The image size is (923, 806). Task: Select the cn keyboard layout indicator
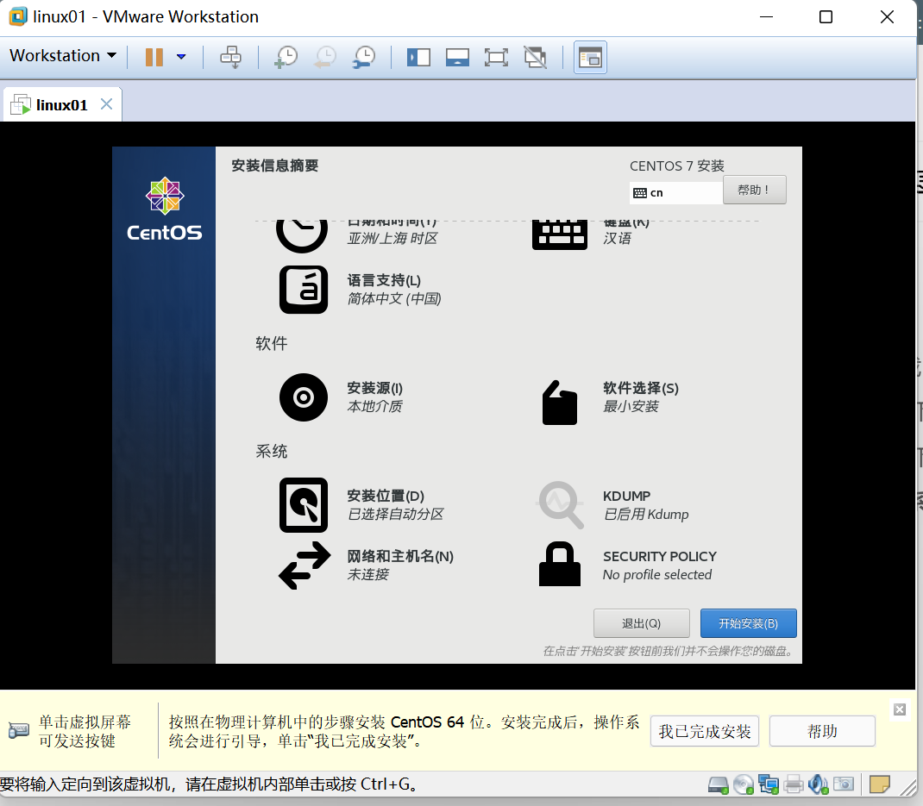tap(675, 193)
